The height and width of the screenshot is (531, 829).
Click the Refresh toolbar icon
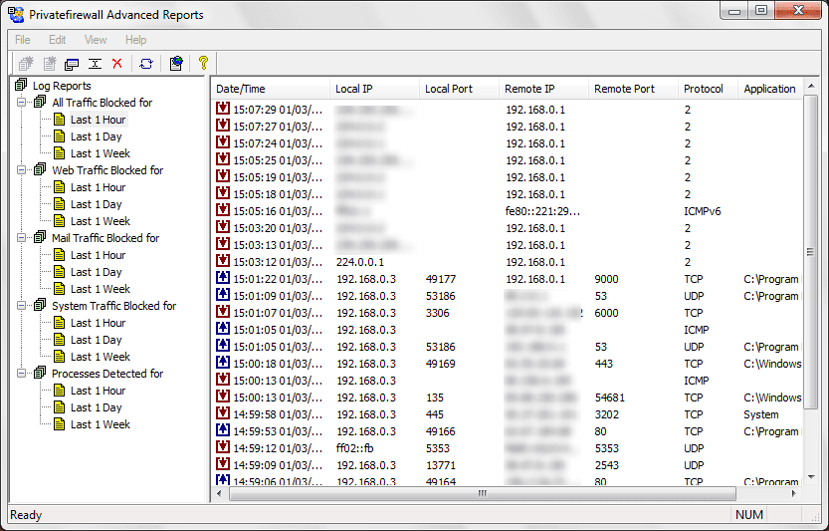146,64
